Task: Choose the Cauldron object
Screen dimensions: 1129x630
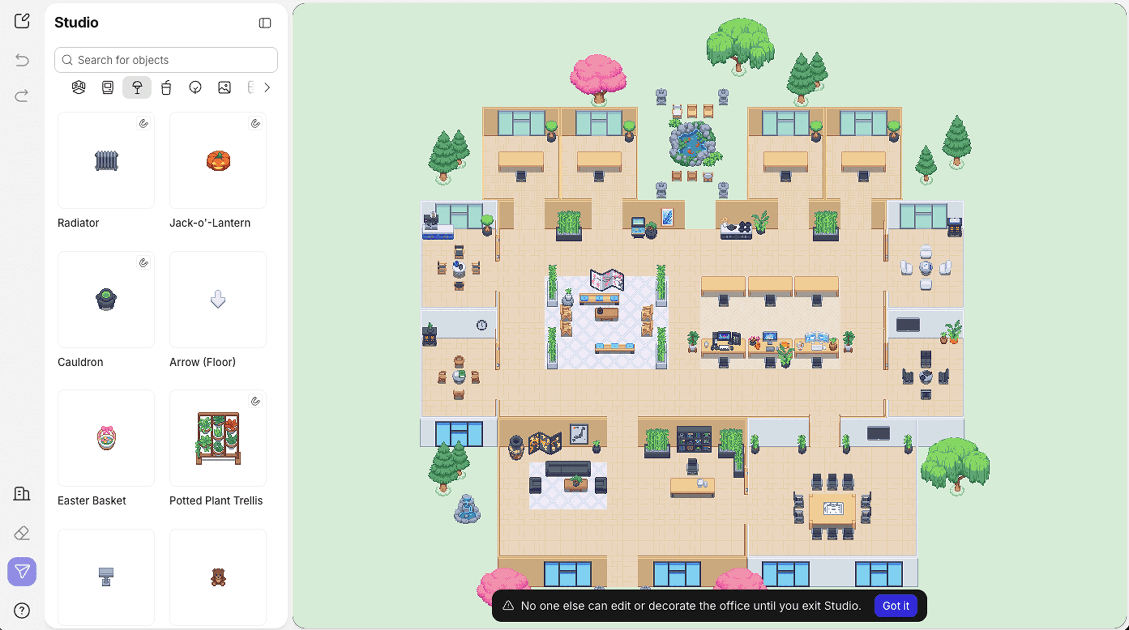Action: click(x=106, y=300)
